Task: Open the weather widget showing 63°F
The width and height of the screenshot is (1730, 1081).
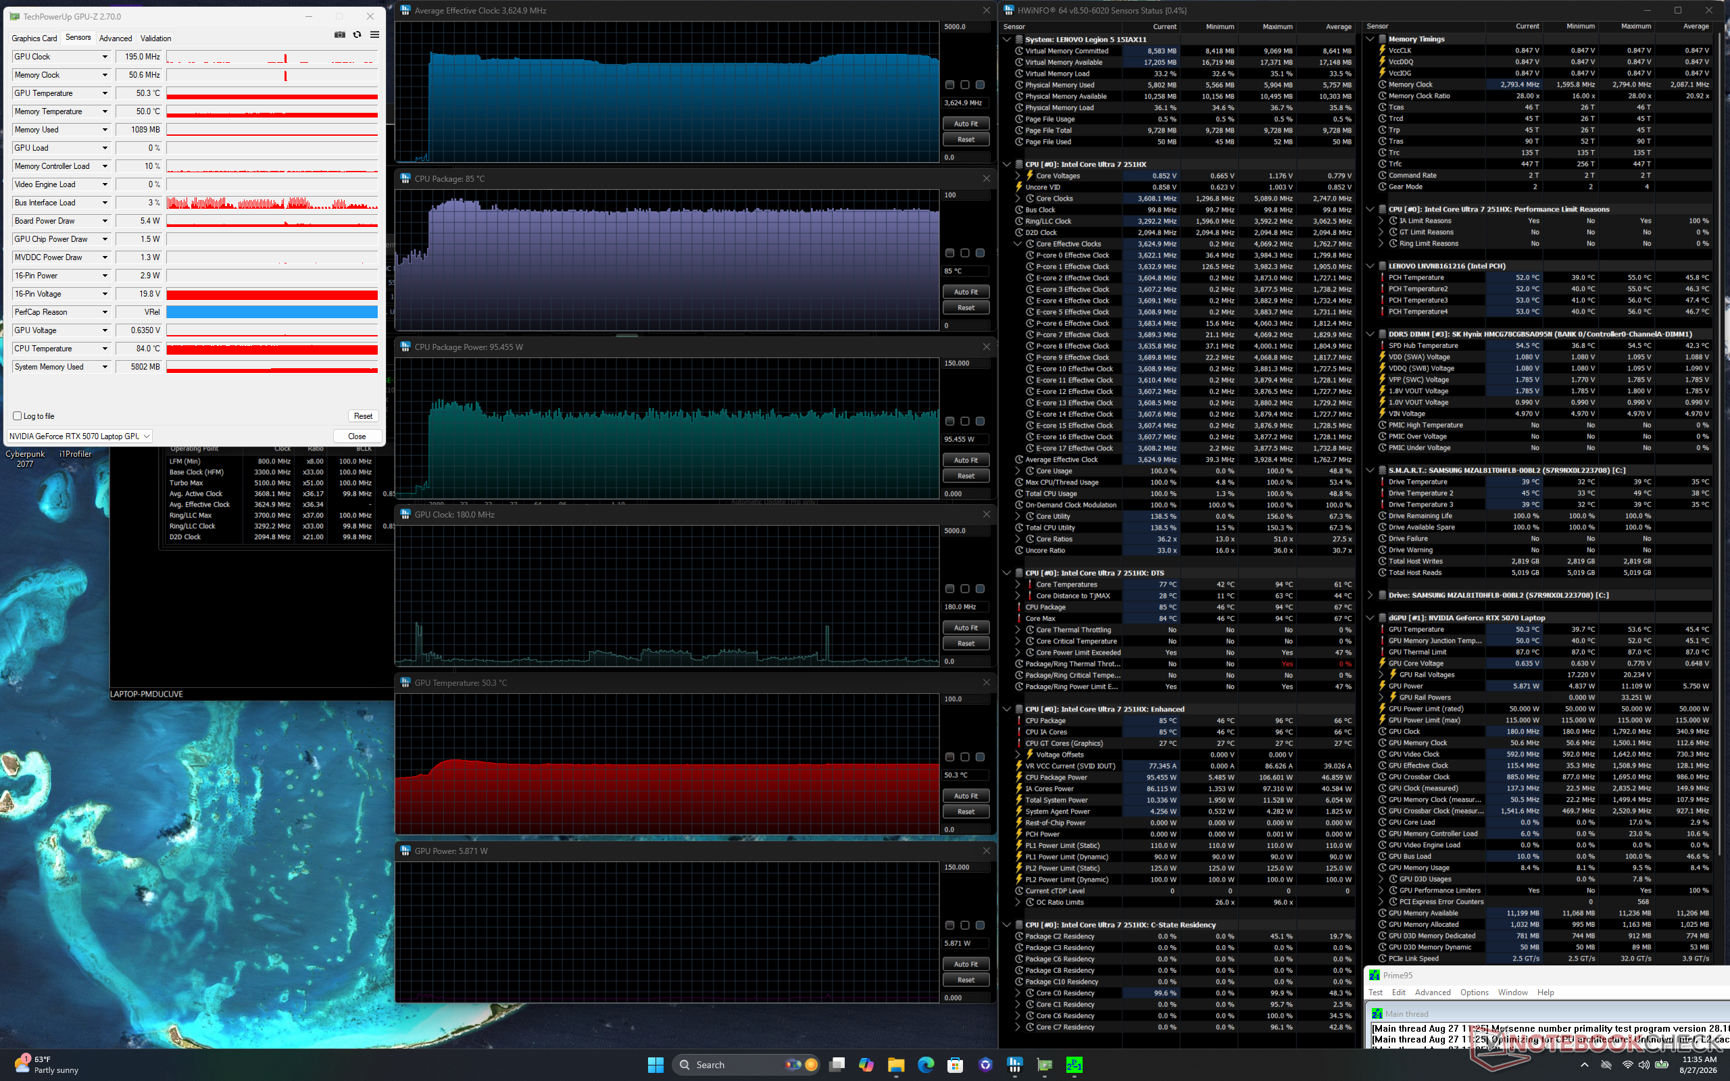Action: [47, 1065]
